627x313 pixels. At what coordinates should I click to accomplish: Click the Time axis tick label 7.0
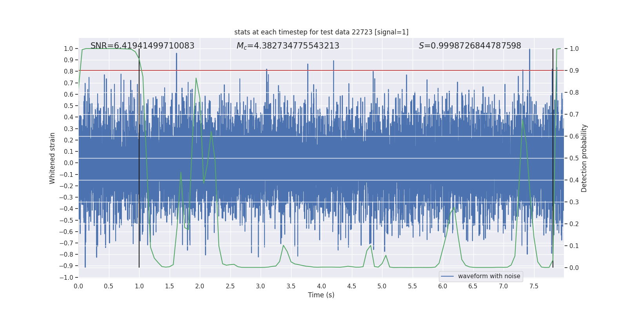coord(504,286)
